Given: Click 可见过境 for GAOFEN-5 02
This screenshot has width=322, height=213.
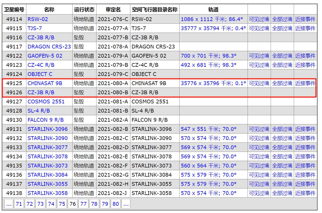Looking at the screenshot, I should tap(259, 56).
